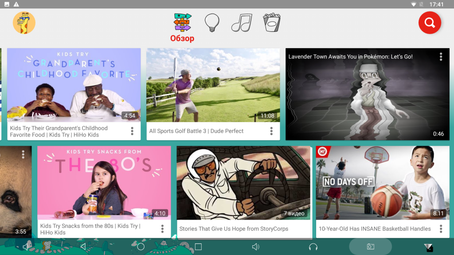The height and width of the screenshot is (255, 454).
Task: Open options for Grandparent's Childhood Favorite video
Action: click(132, 131)
